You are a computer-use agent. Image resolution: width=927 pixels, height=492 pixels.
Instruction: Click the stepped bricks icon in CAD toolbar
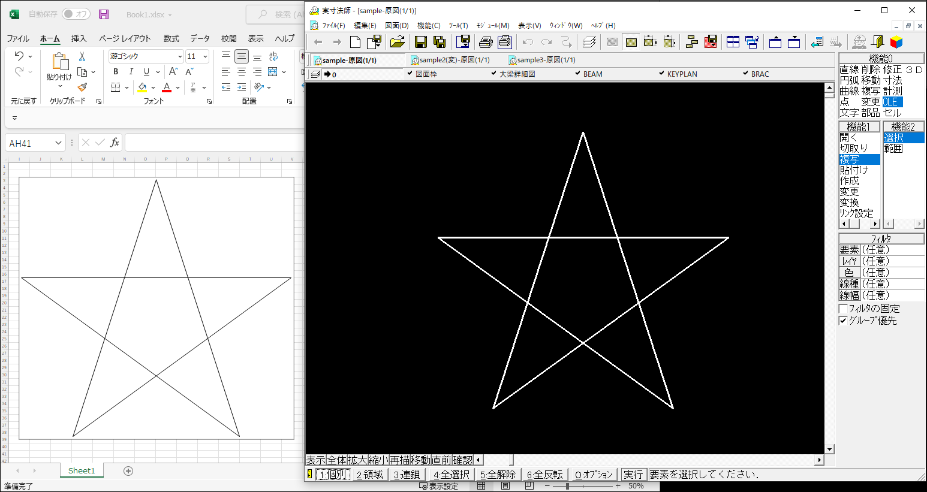tap(691, 42)
